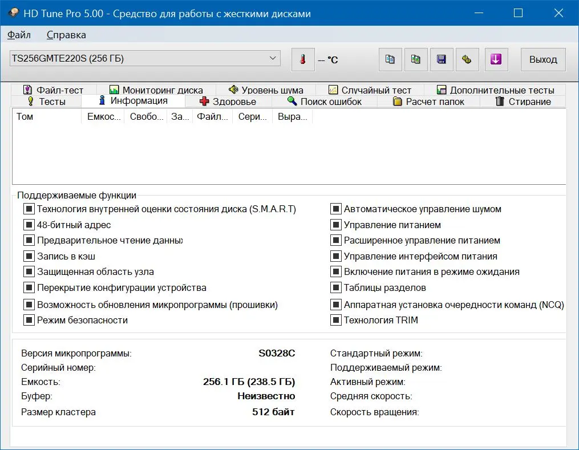Select the Случайный тест tab
This screenshot has width=579, height=450.
(370, 90)
